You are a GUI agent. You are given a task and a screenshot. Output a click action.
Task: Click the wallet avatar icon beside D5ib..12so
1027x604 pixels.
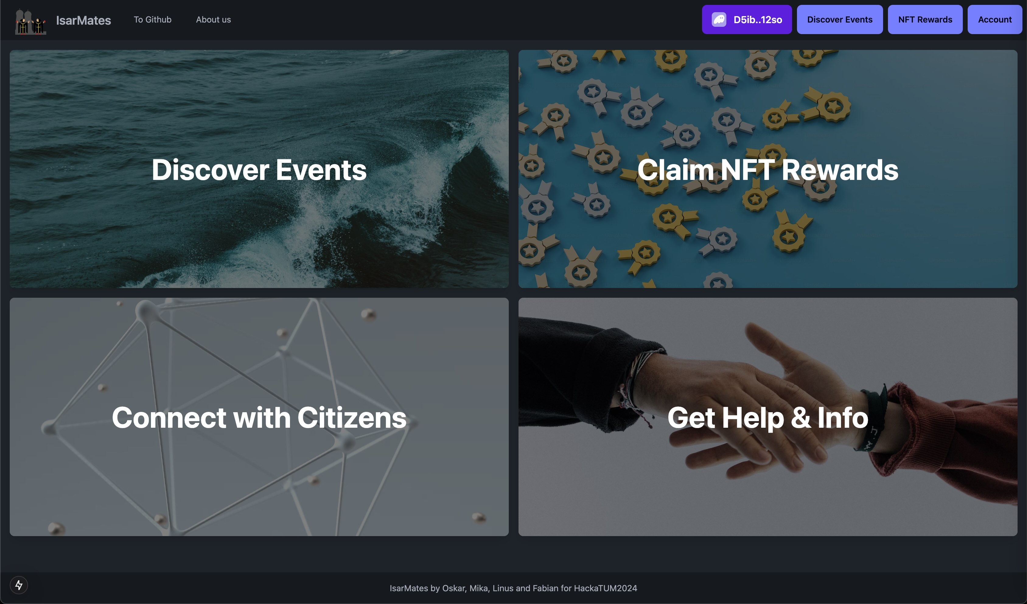click(719, 19)
